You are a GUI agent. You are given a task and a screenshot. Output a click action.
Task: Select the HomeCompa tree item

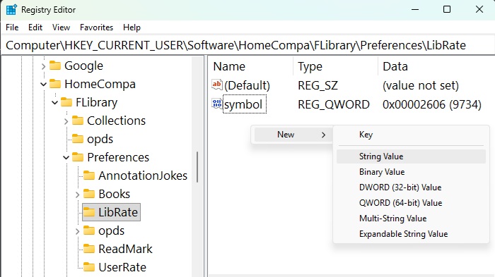coord(100,84)
